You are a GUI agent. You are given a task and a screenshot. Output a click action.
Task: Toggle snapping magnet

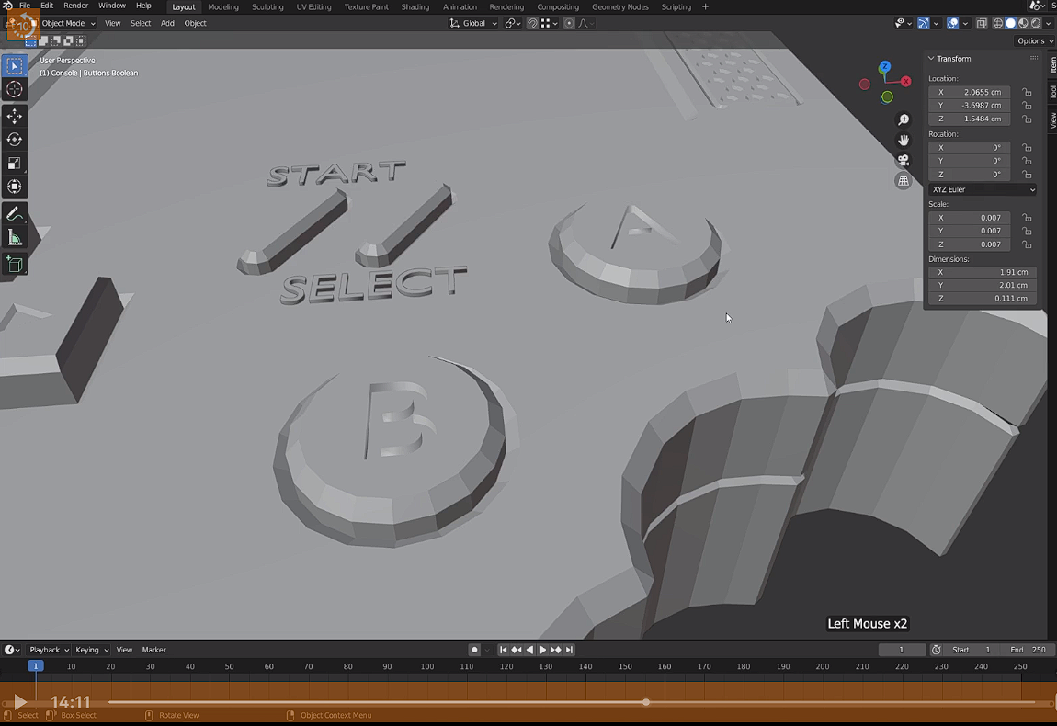point(532,23)
